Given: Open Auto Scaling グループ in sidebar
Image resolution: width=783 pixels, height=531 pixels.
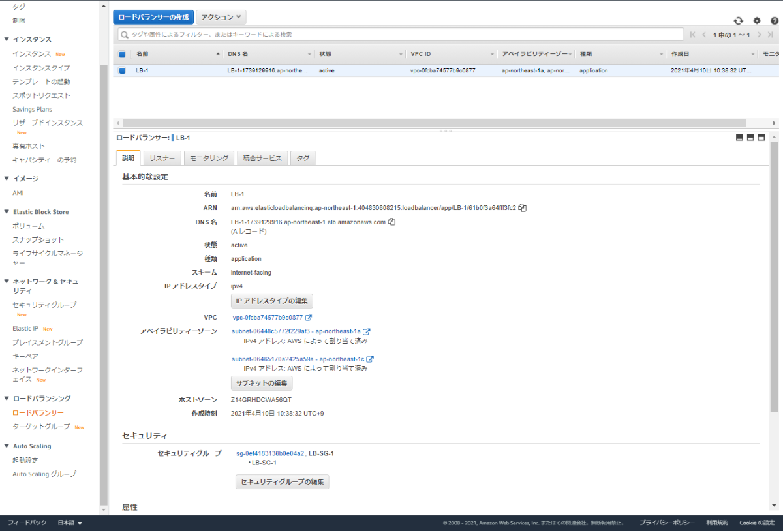Looking at the screenshot, I should point(44,474).
